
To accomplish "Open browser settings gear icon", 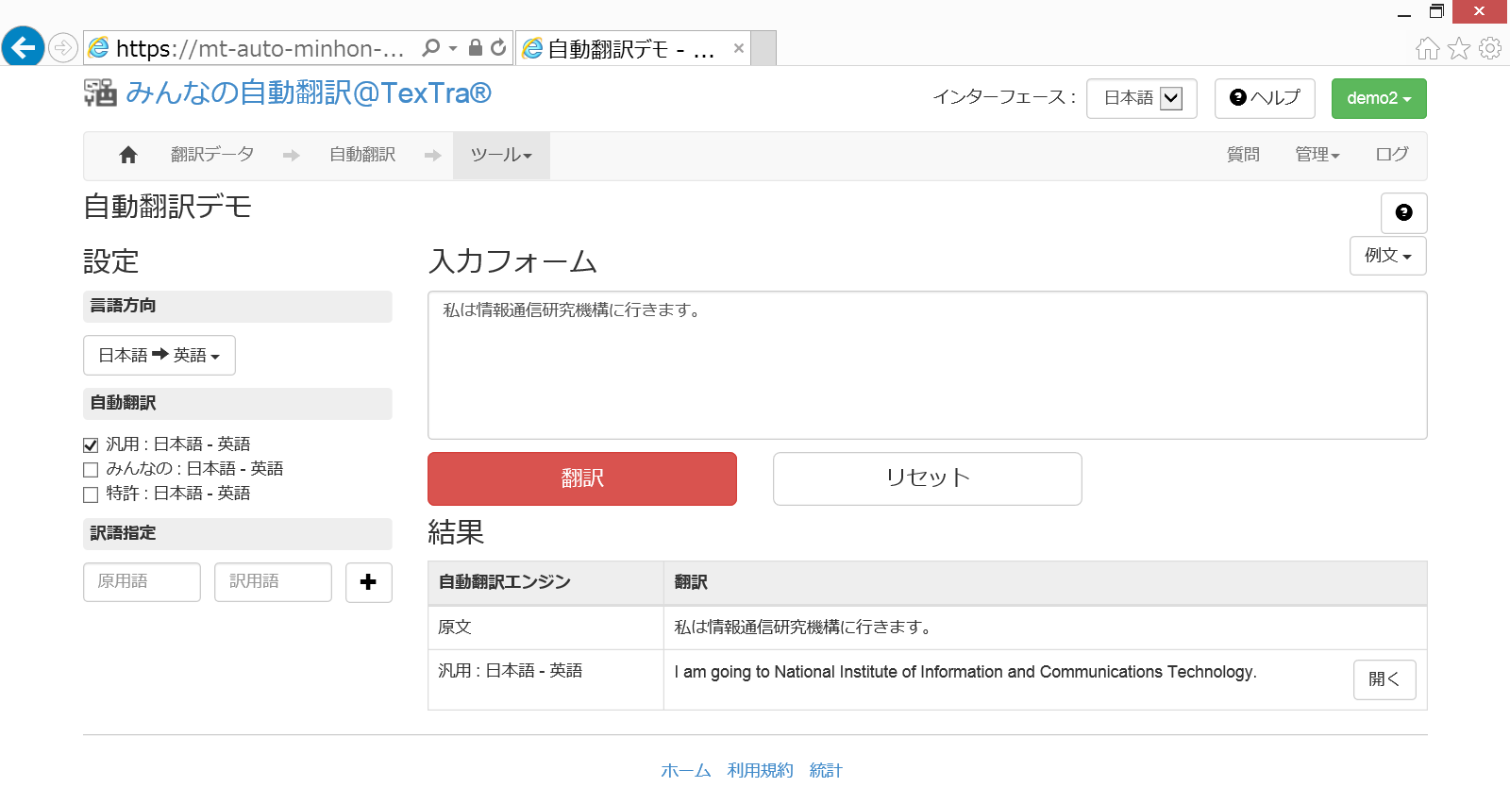I will click(1490, 48).
